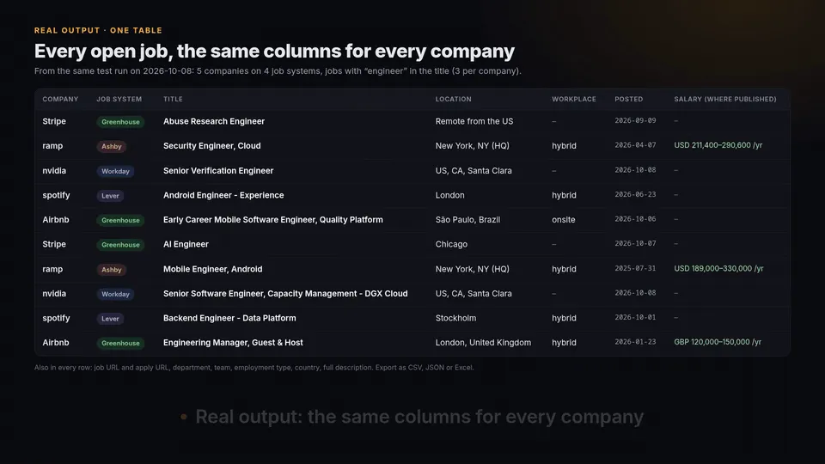Click the bottom caption Real output
This screenshot has height=464, width=825.
click(x=419, y=417)
